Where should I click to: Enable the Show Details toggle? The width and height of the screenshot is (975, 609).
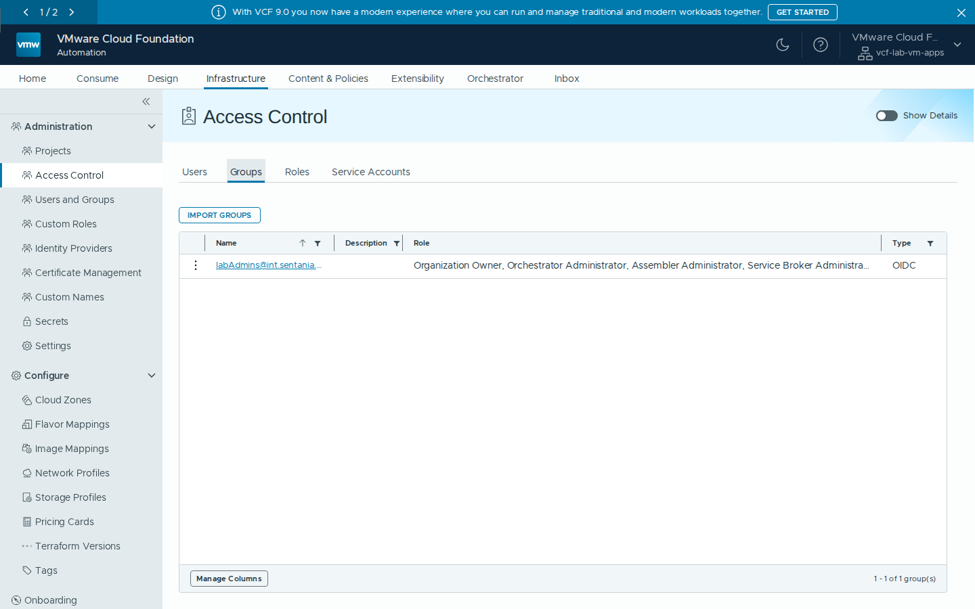pyautogui.click(x=887, y=116)
